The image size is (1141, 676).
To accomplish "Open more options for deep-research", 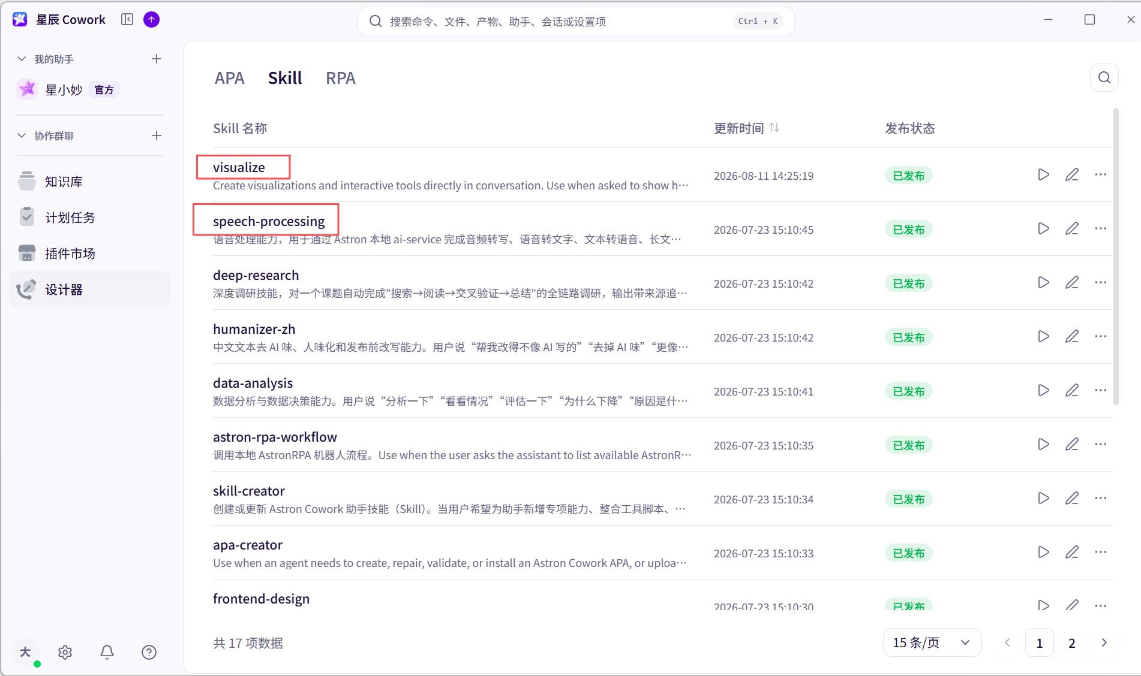I will point(1100,282).
